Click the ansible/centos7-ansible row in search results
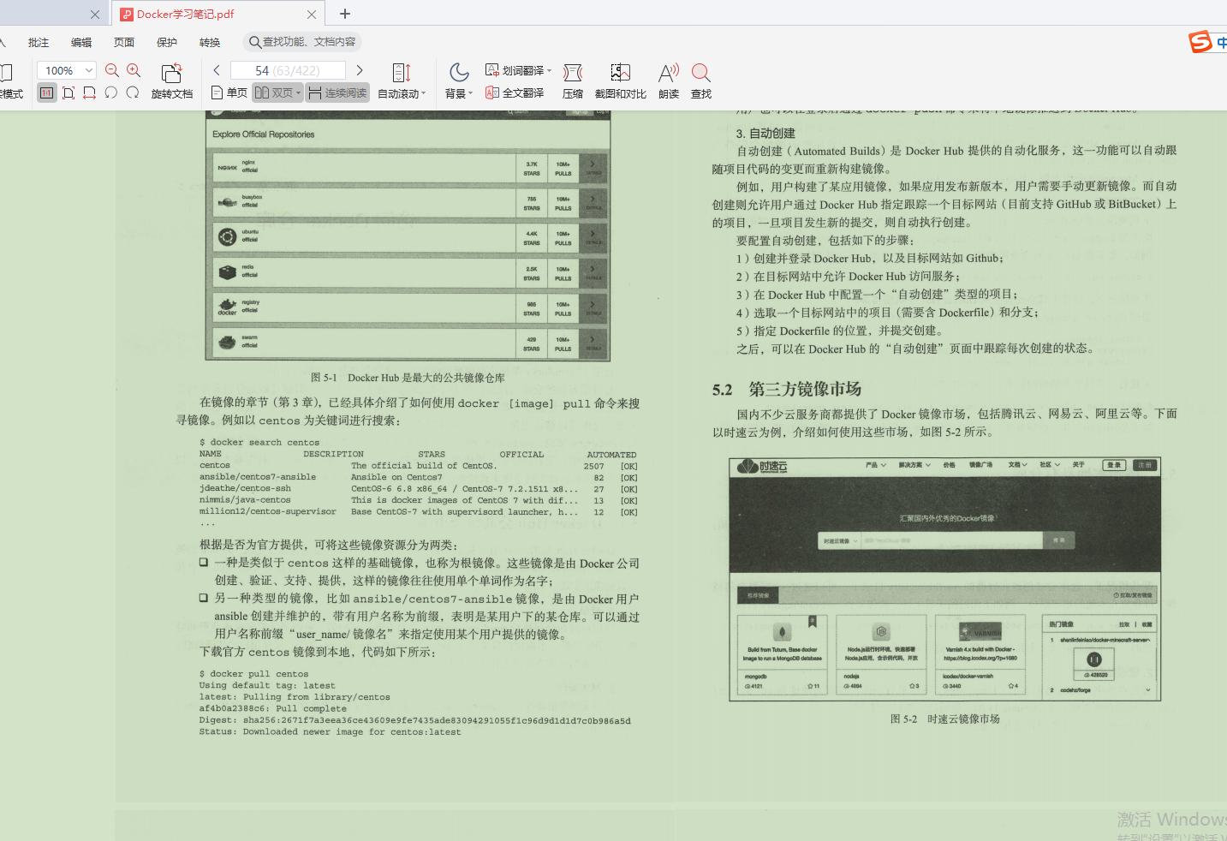This screenshot has height=841, width=1227. pos(419,478)
